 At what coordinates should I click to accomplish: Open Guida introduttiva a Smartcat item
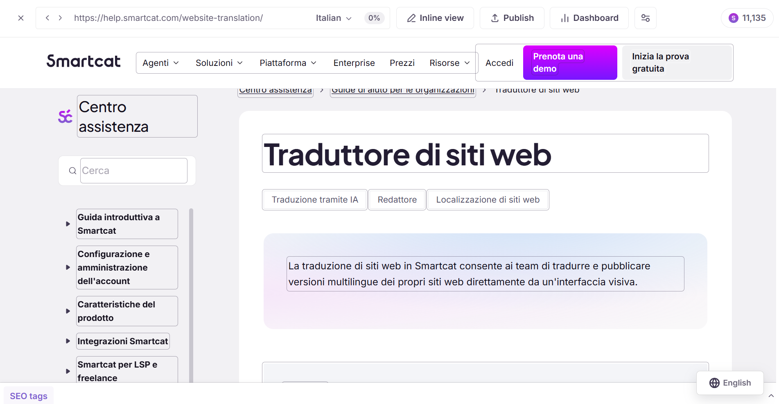click(127, 224)
